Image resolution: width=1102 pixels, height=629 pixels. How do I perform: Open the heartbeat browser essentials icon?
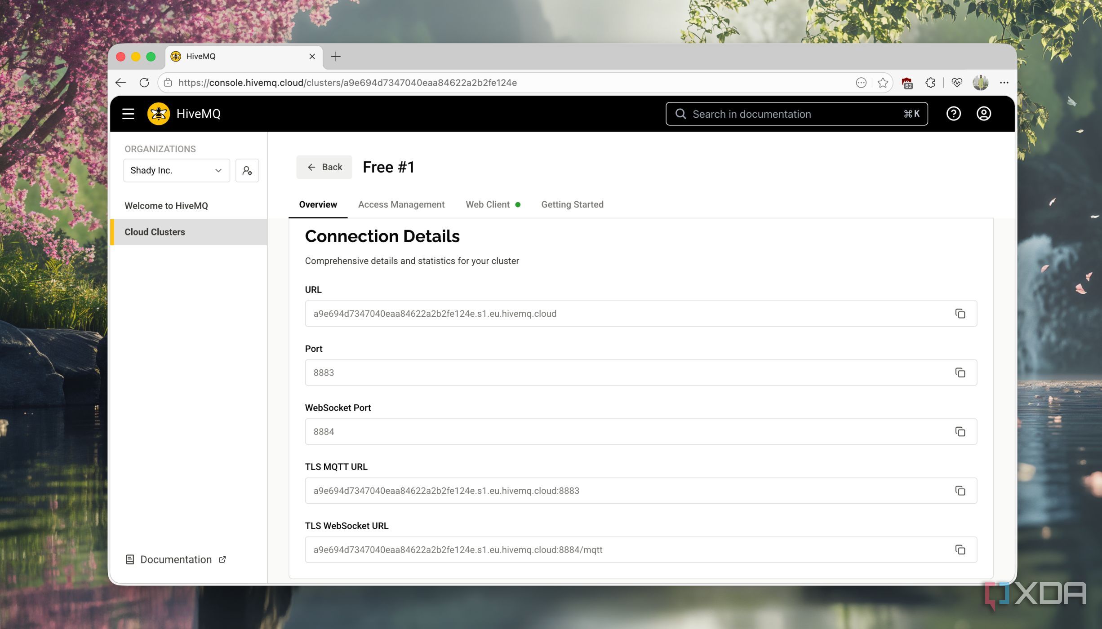coord(956,83)
